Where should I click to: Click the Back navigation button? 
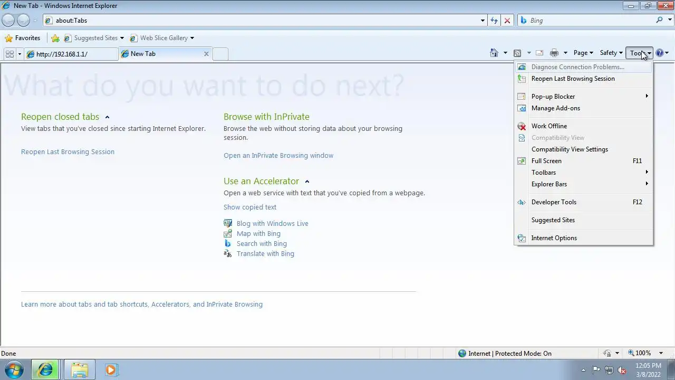[x=8, y=20]
